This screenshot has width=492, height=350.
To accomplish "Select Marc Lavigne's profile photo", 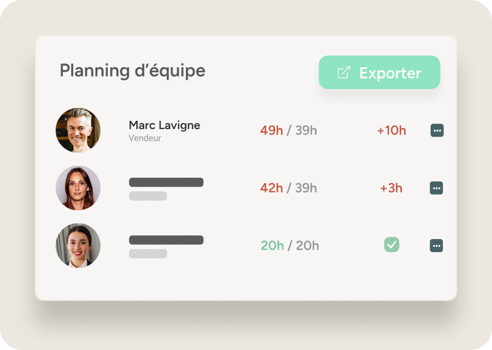I will pos(78,130).
